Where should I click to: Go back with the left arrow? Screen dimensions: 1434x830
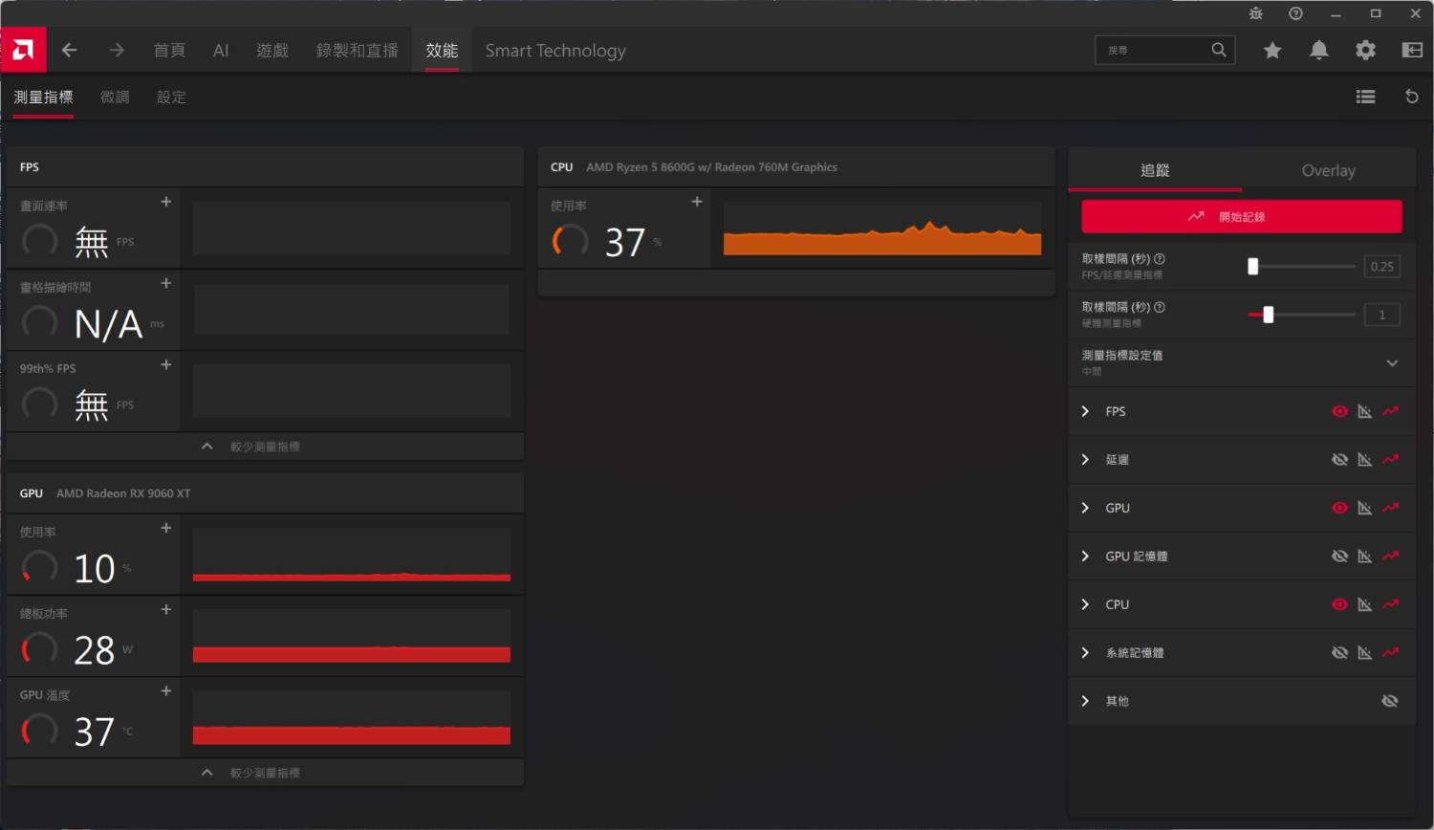69,50
